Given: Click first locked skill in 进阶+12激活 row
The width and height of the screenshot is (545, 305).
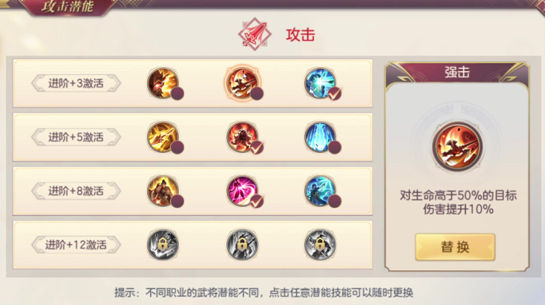Looking at the screenshot, I should tap(163, 245).
